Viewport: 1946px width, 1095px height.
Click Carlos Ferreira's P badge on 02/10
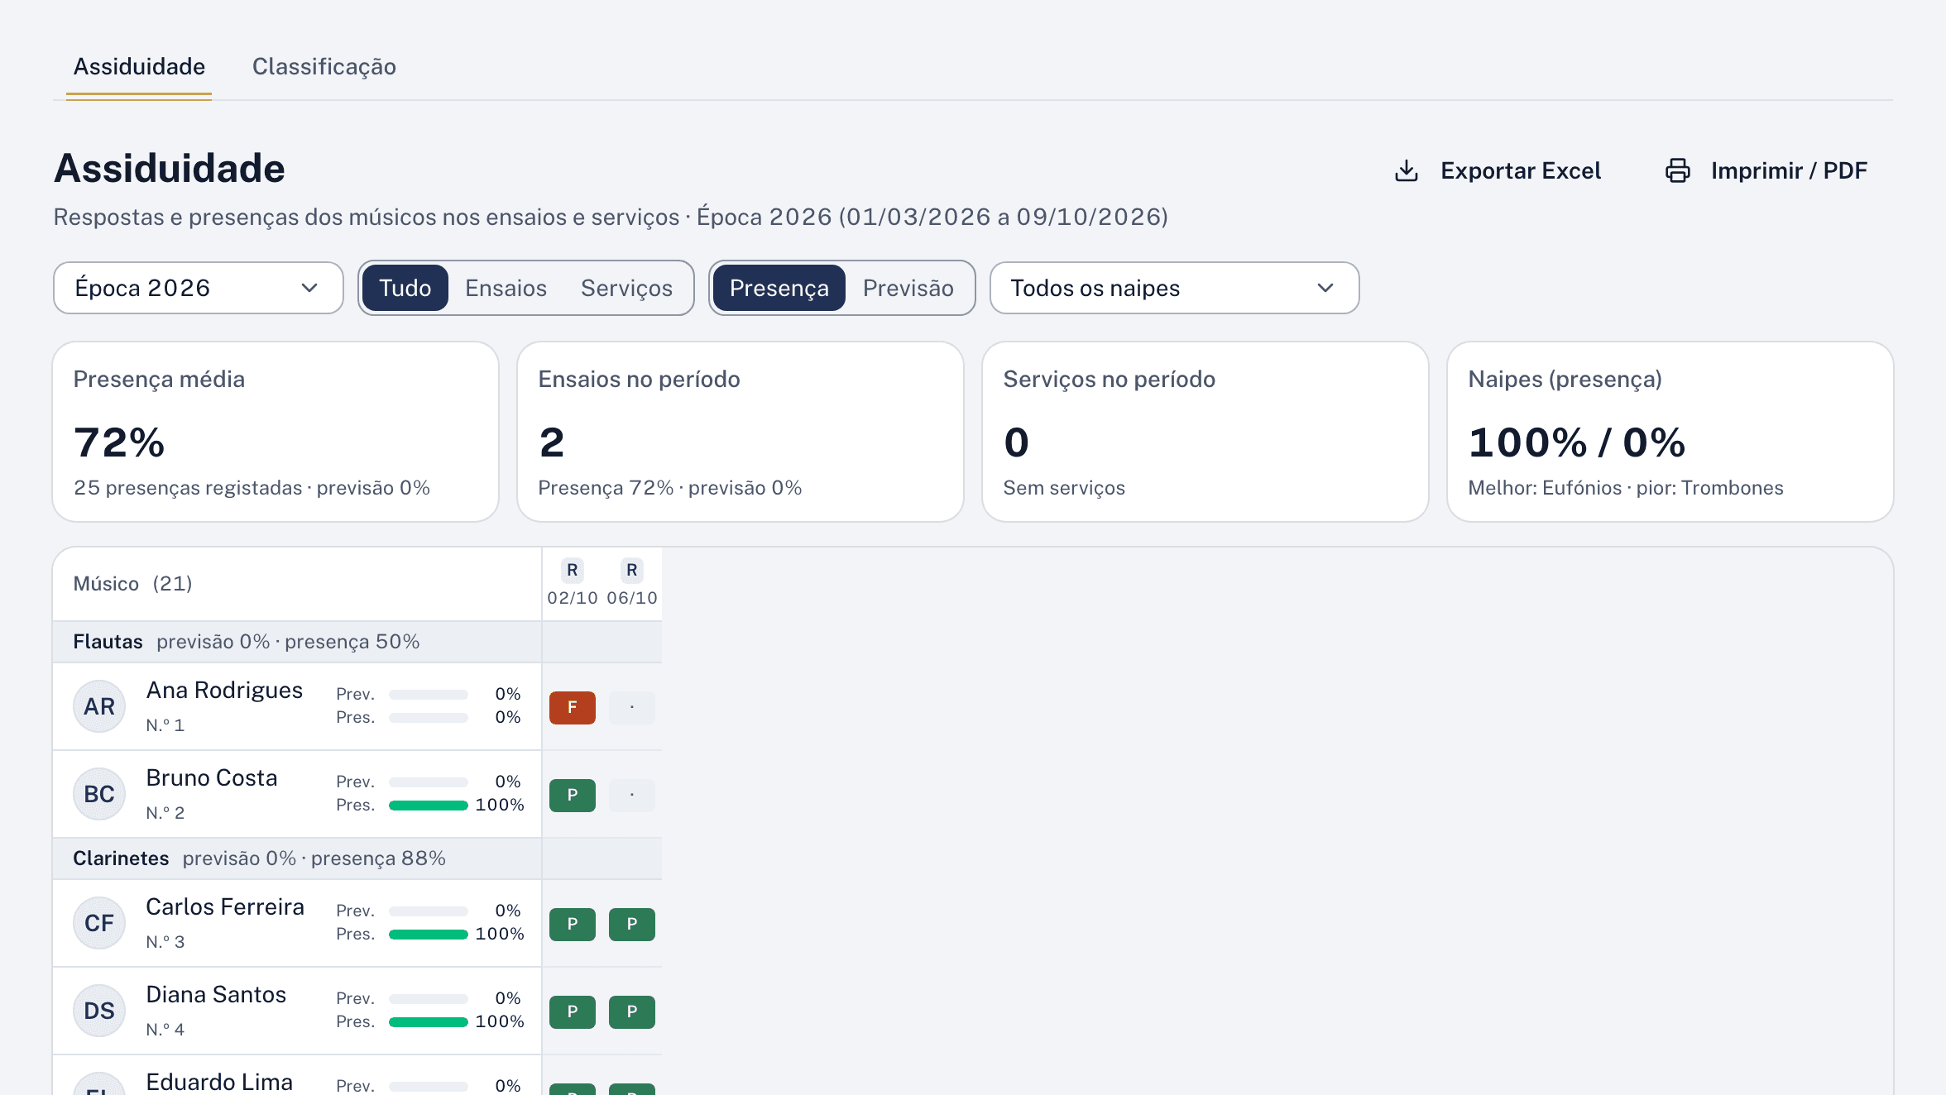(x=573, y=925)
